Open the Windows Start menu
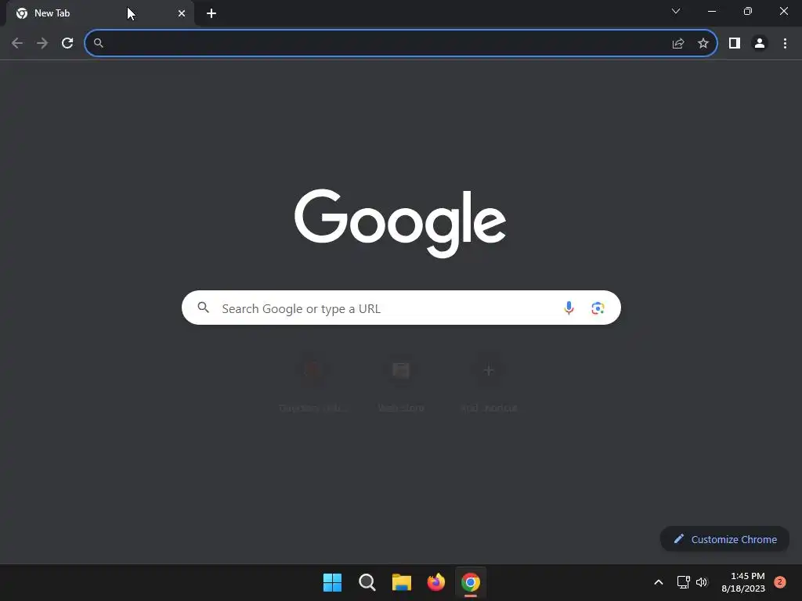This screenshot has height=601, width=802. [x=332, y=582]
